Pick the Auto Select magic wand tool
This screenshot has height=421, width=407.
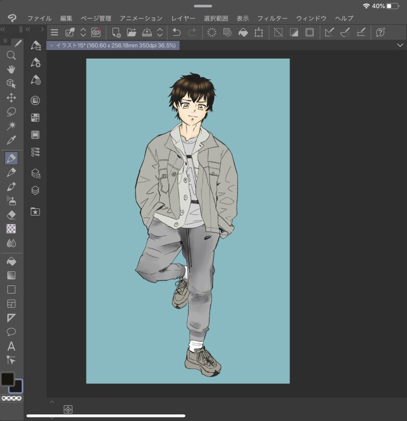click(x=11, y=126)
